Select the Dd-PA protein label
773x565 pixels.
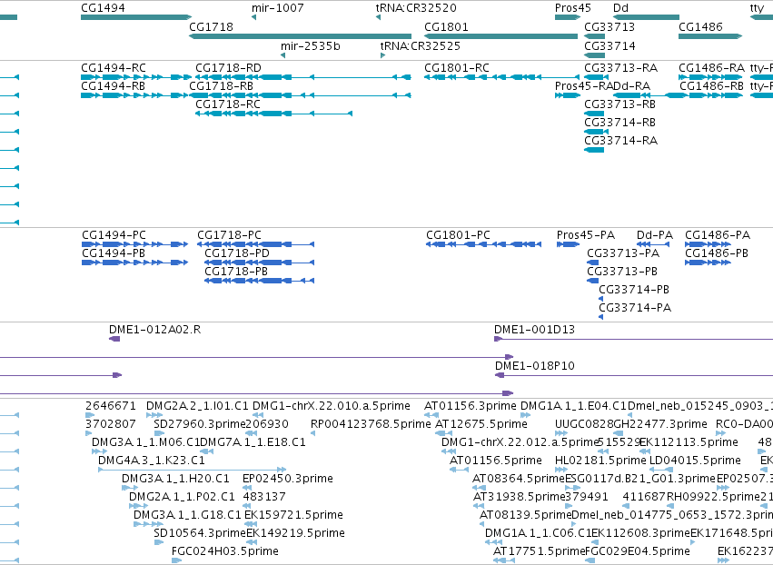[655, 234]
